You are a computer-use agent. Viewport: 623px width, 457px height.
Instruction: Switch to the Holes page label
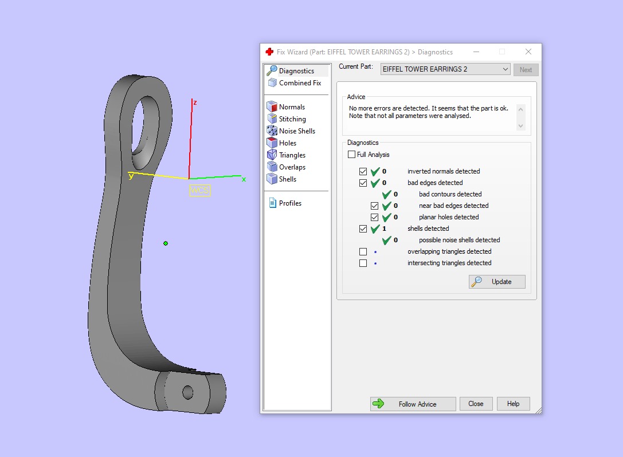(x=288, y=143)
